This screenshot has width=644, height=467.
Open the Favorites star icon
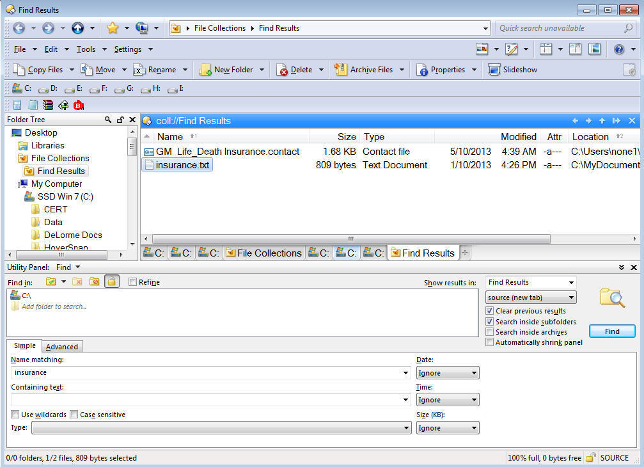tap(112, 28)
